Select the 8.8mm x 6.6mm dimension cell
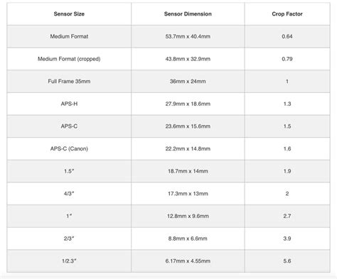The image size is (337, 279). pyautogui.click(x=188, y=239)
